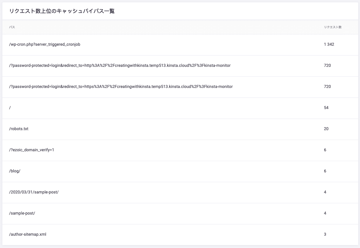The width and height of the screenshot is (360, 248).
Task: Click the request count 20 for robots.txt
Action: 326,129
